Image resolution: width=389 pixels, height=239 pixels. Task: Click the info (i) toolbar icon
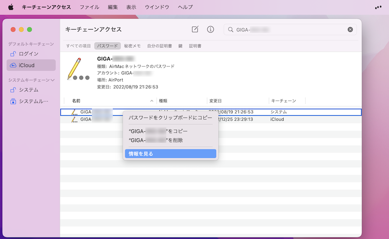pos(211,29)
